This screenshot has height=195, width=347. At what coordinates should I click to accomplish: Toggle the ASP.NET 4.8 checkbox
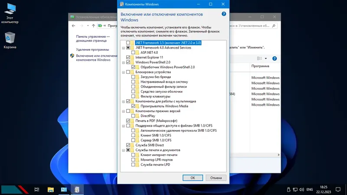pos(133,52)
